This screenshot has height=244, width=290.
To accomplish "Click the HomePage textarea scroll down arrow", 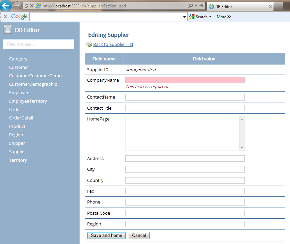I will click(x=242, y=148).
